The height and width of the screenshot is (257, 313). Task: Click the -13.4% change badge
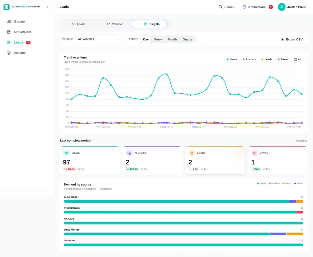point(69,169)
